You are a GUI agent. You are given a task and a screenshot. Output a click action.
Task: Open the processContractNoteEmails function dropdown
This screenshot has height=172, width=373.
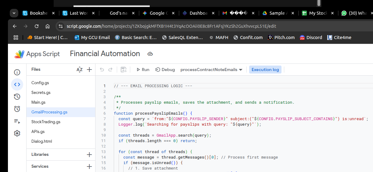pyautogui.click(x=211, y=70)
